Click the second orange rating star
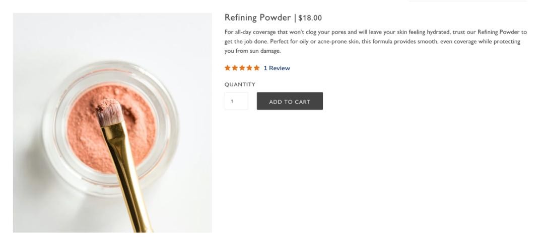Viewport: 544px width, 246px height. [235, 68]
